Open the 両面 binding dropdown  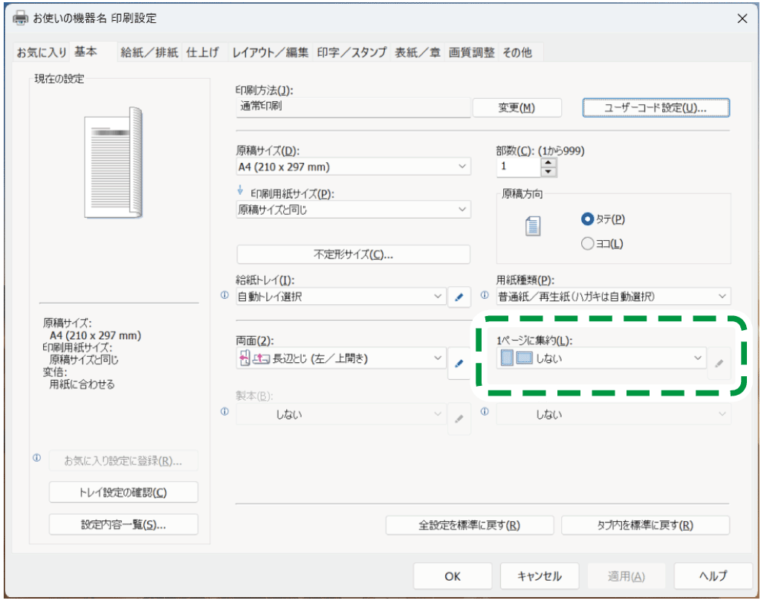[340, 359]
